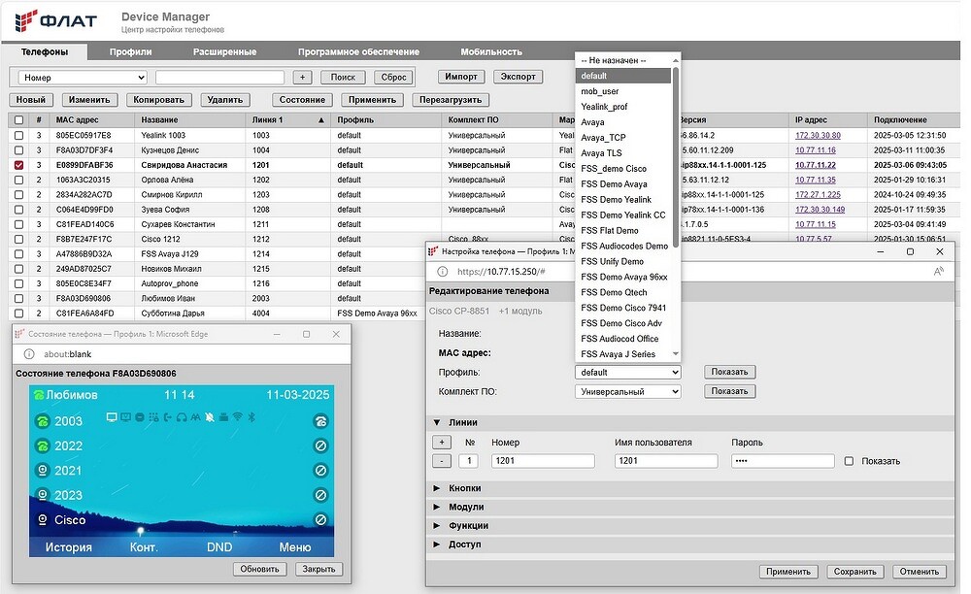Open the Мобильность tab
Screen dimensions: 971x594
pyautogui.click(x=491, y=52)
